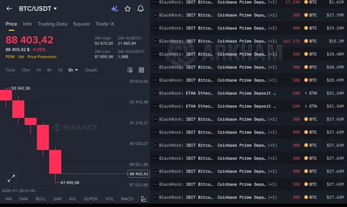Click the 161.173 amount in Arkham list
Viewport: 347px width, 207px height.
[291, 41]
